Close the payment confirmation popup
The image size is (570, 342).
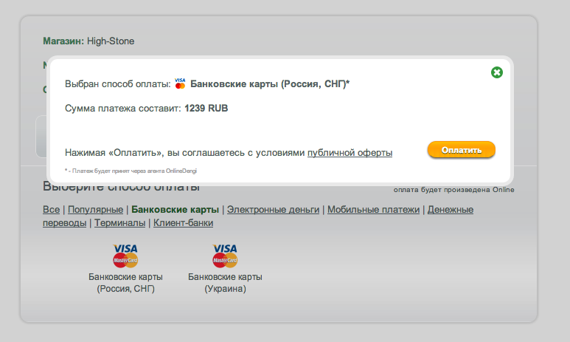coord(496,72)
